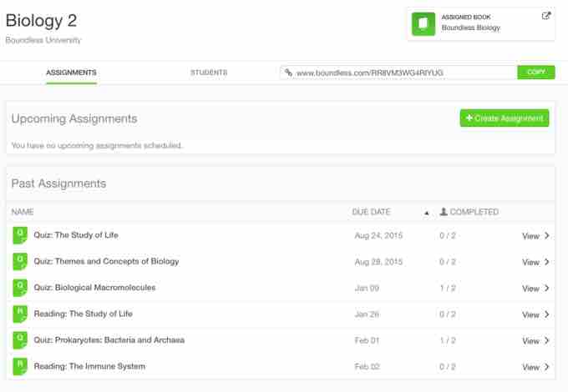Click quiz icon next to Biological Macromolecules
The width and height of the screenshot is (568, 392).
coord(19,288)
